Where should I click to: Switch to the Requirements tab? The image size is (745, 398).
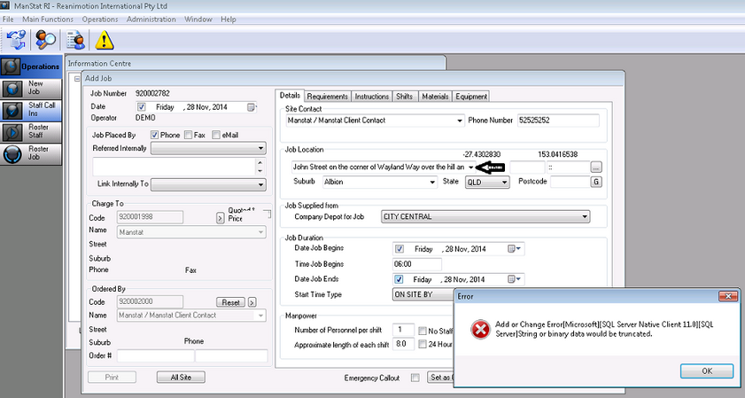(x=328, y=97)
